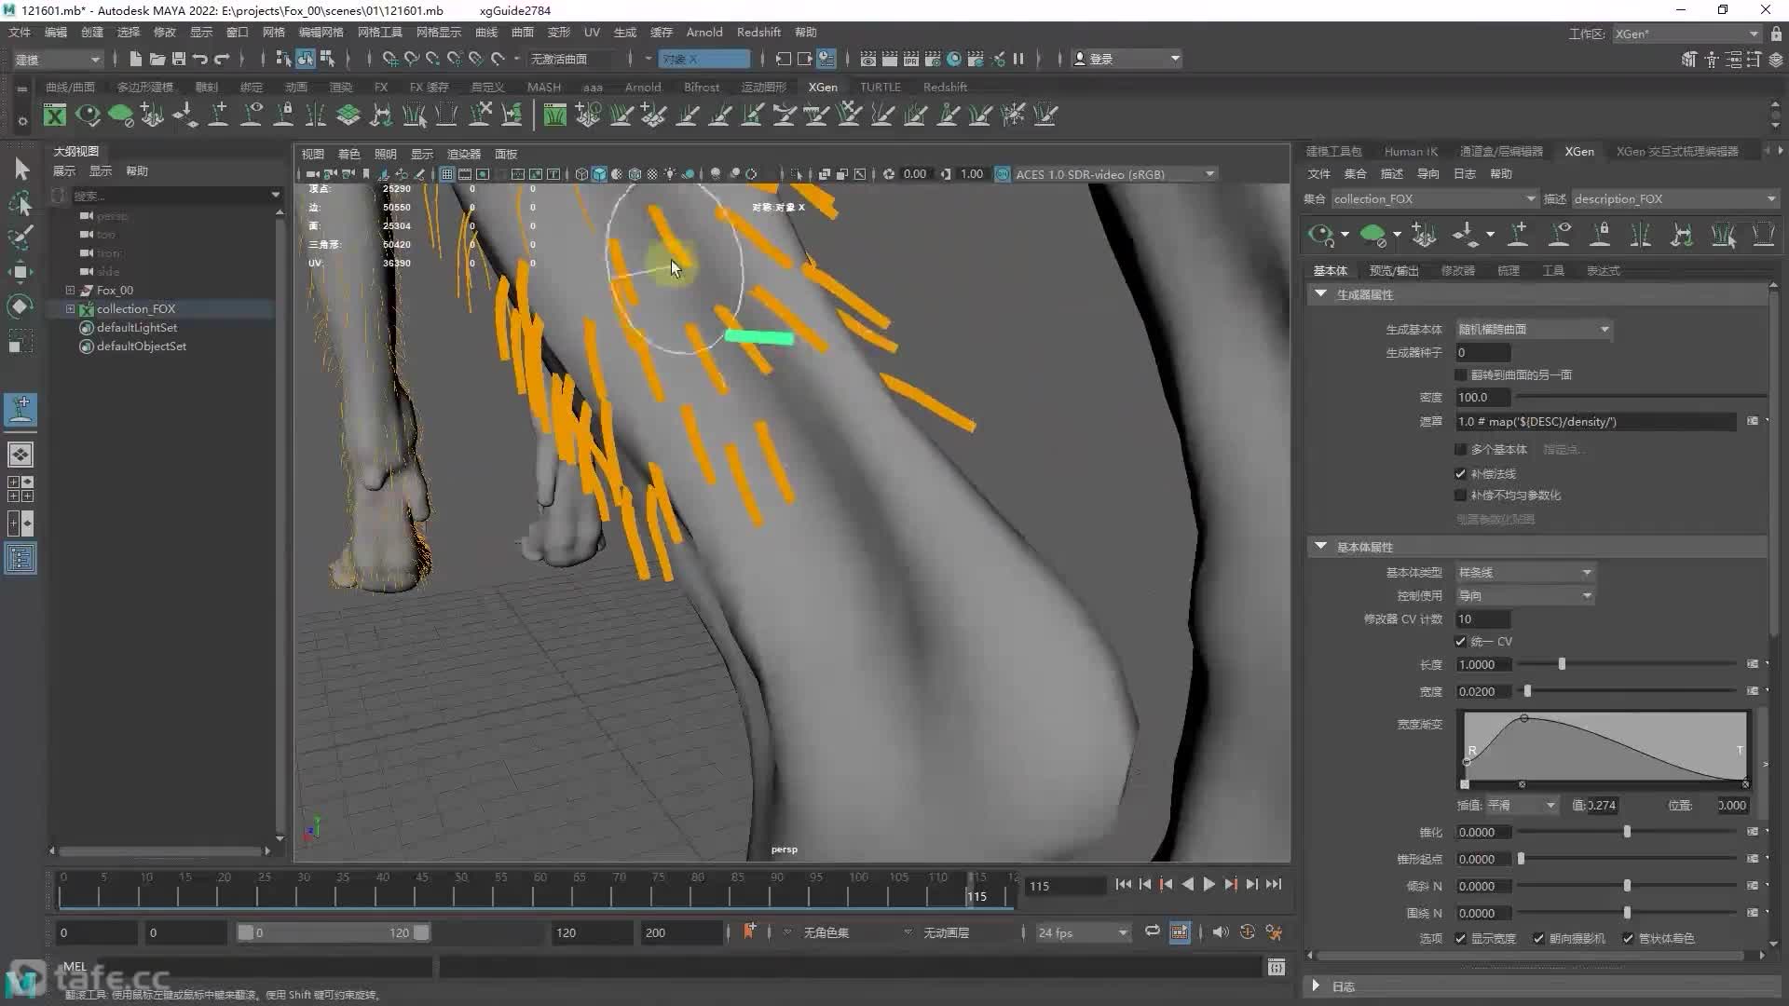Open XGen editor icon on shelf
Image resolution: width=1789 pixels, height=1006 pixels.
pos(55,115)
